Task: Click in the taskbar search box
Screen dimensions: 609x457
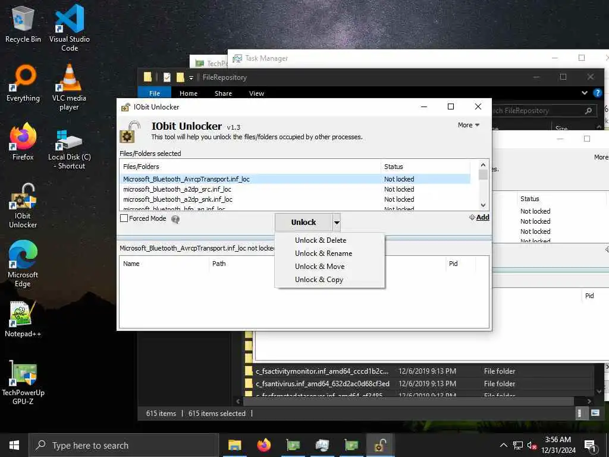Action: click(x=124, y=445)
